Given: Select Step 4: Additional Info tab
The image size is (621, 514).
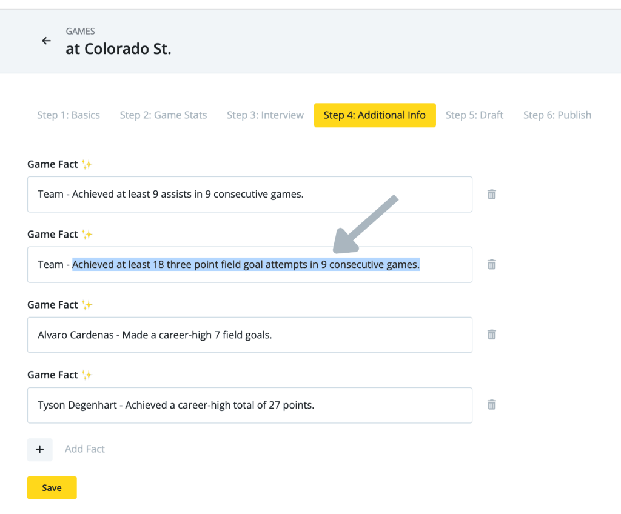Looking at the screenshot, I should 375,115.
